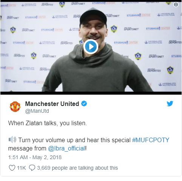Open the #MUFCPOTY hashtag
This screenshot has height=181, width=182.
pos(151,140)
